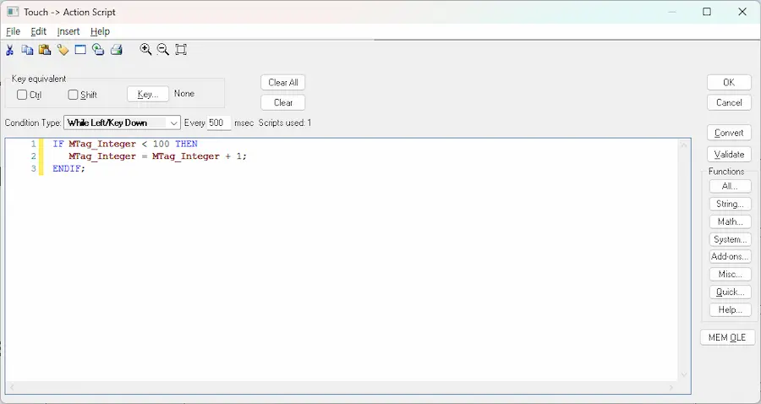Click the Clear All button

283,83
